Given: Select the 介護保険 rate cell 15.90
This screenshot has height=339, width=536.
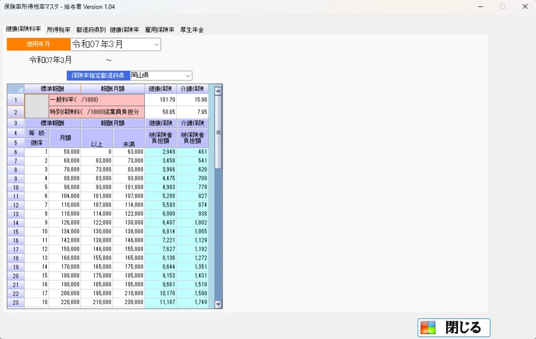Looking at the screenshot, I should pyautogui.click(x=192, y=100).
